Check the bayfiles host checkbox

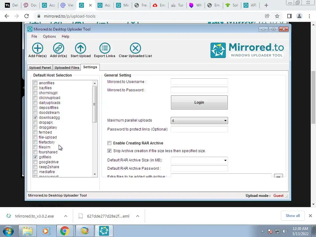(35, 88)
